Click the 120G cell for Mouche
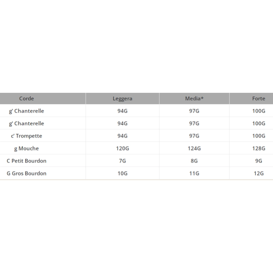273x273 pixels. [122, 148]
